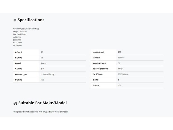
Task: Select the Specifications heading
Action: coord(31,20)
